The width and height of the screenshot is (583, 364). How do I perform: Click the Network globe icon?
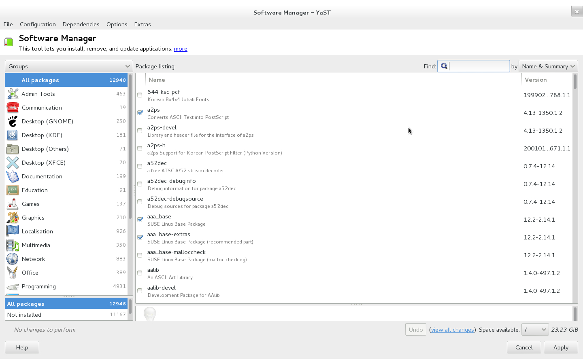13,259
